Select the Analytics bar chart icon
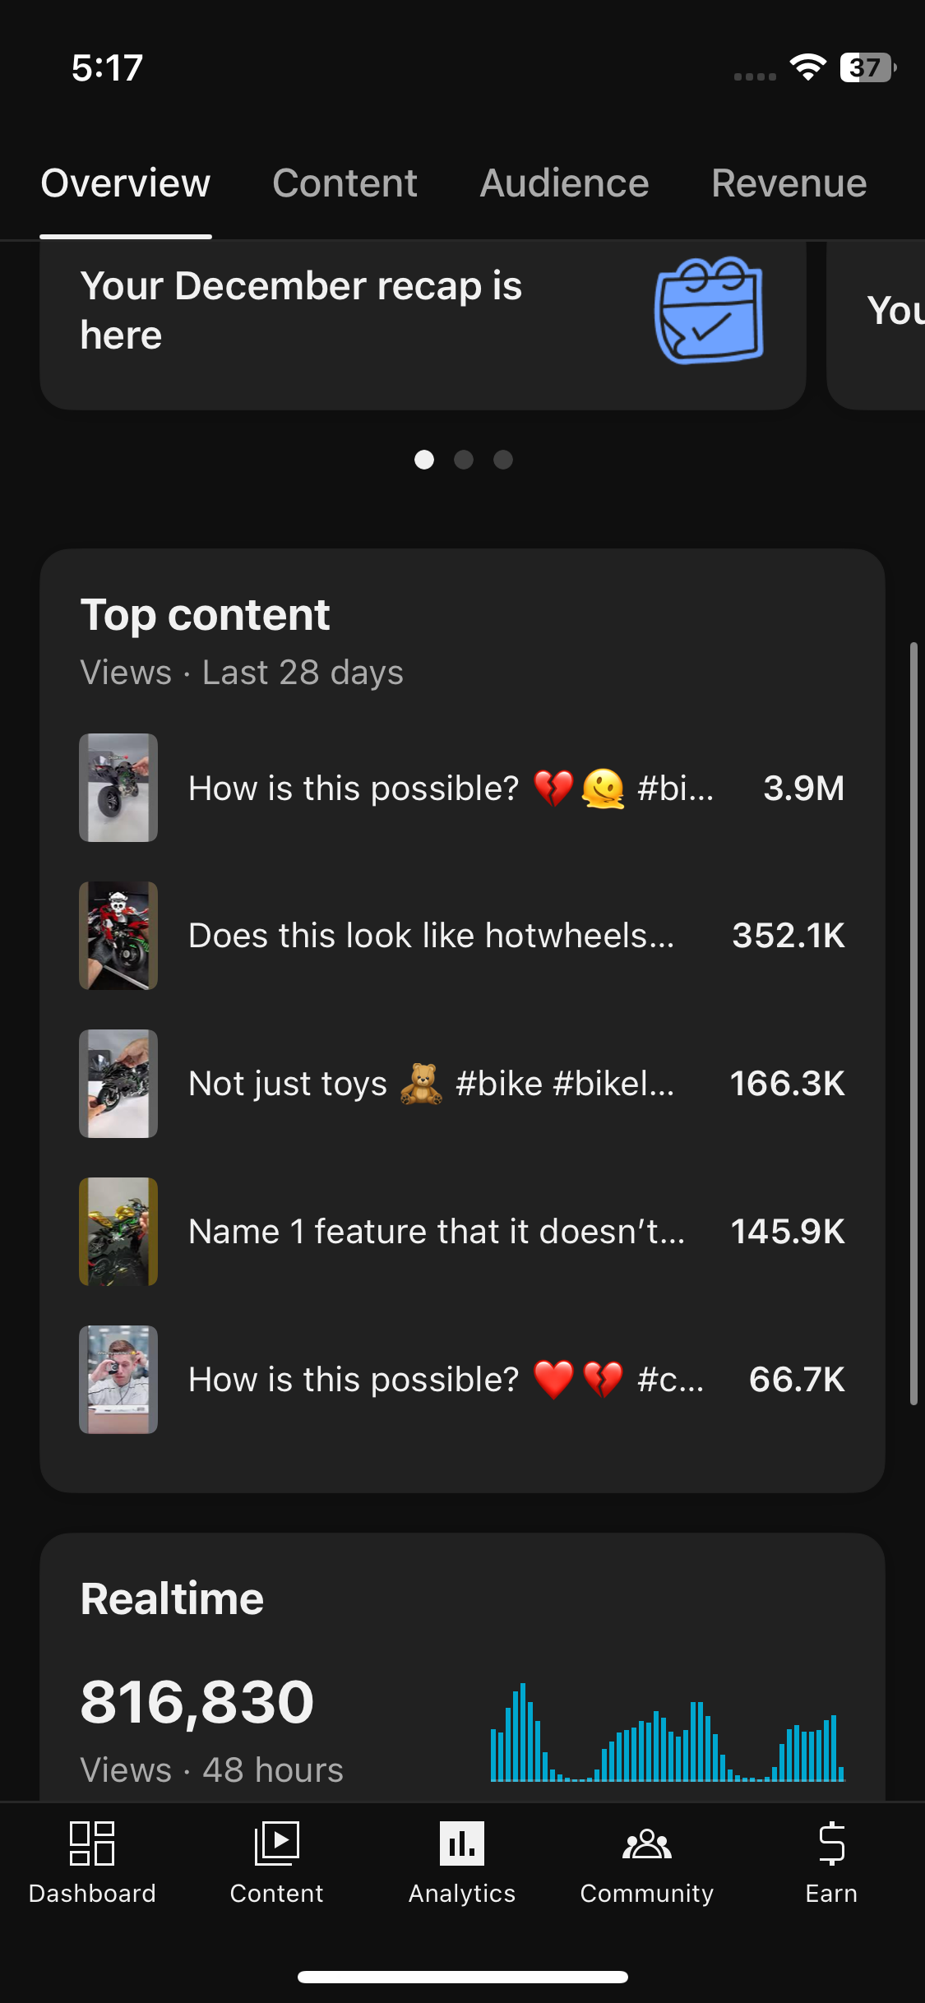The height and width of the screenshot is (2003, 925). [462, 1843]
